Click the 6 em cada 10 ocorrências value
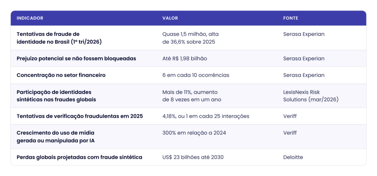 196,75
